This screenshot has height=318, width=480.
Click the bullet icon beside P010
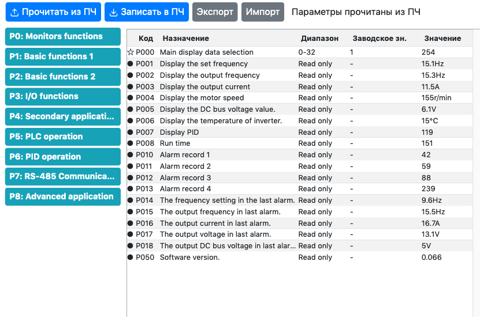click(x=131, y=155)
